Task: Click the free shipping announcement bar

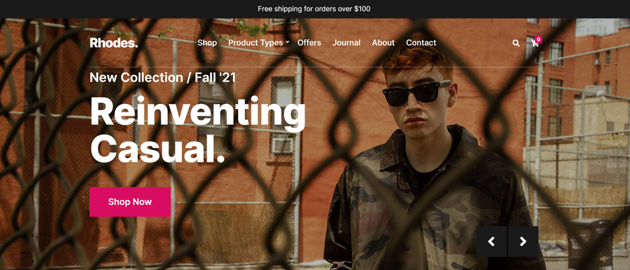Action: click(x=315, y=9)
